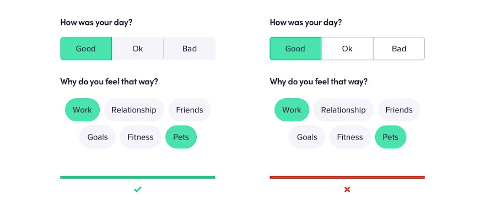Pick Bad in the left segmented control
The image size is (485, 204).
(x=190, y=49)
